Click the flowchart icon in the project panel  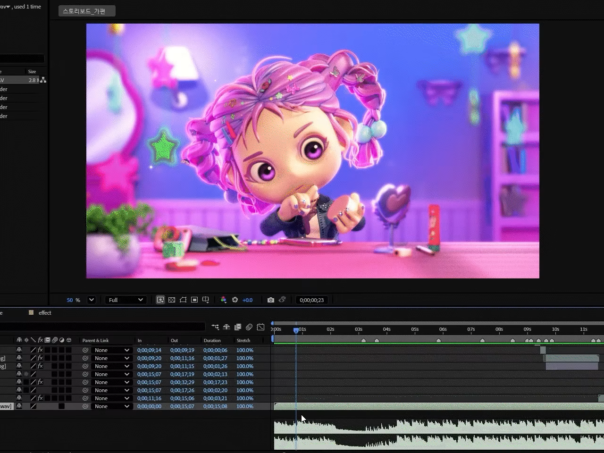(x=43, y=80)
